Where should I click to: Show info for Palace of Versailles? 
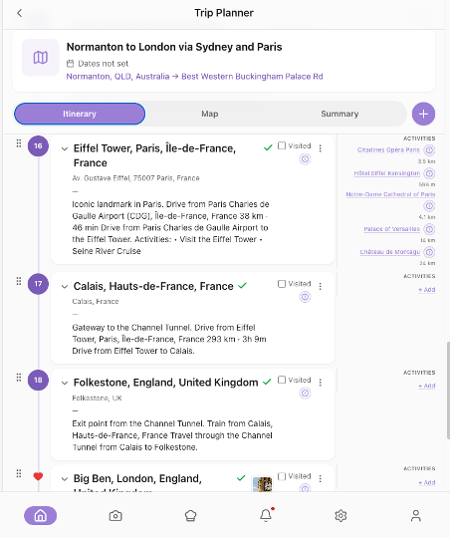(429, 229)
